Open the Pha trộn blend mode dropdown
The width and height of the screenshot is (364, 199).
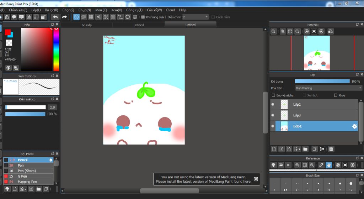pyautogui.click(x=328, y=88)
